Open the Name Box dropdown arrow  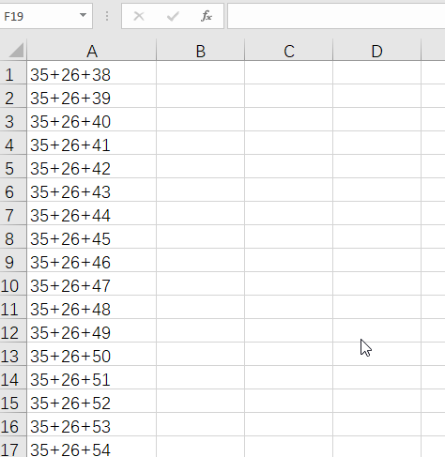(x=83, y=15)
